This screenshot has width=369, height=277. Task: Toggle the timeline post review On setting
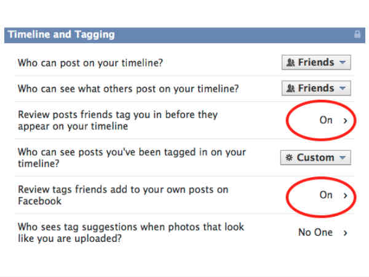326,121
